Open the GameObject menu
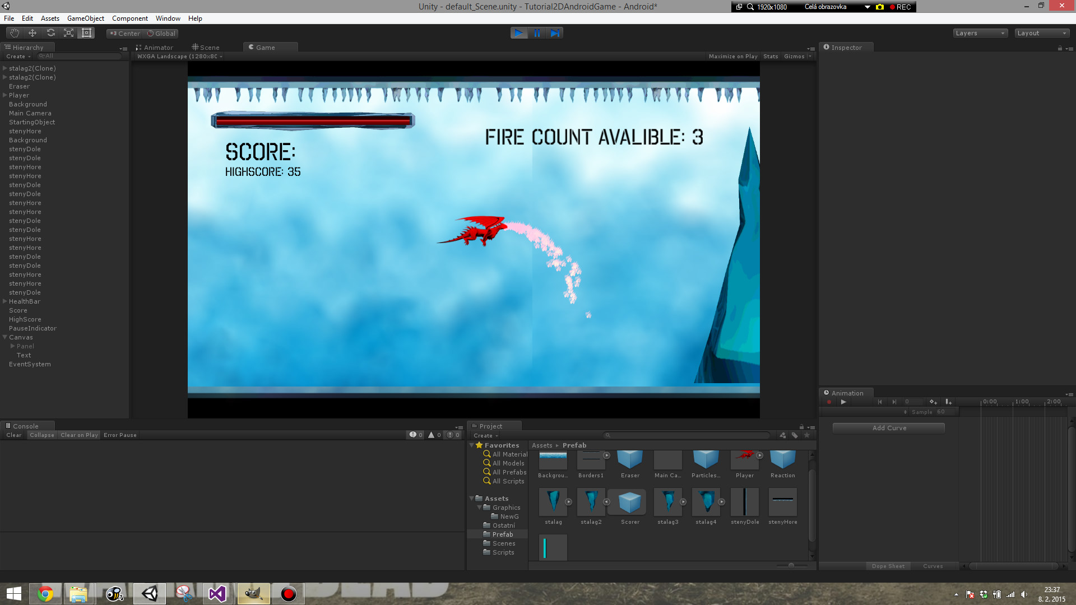 [x=85, y=18]
